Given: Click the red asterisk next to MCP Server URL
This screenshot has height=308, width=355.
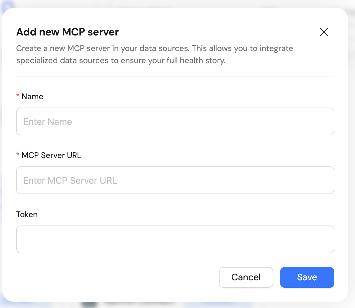Looking at the screenshot, I should pyautogui.click(x=18, y=155).
